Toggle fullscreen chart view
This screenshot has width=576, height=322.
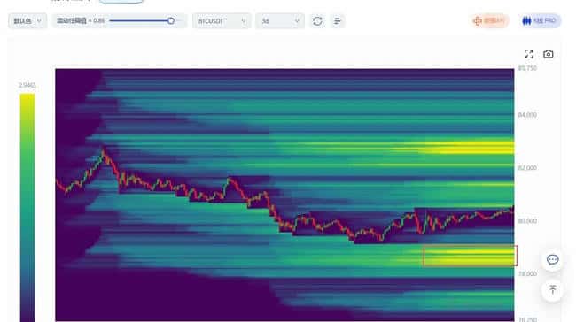point(529,54)
